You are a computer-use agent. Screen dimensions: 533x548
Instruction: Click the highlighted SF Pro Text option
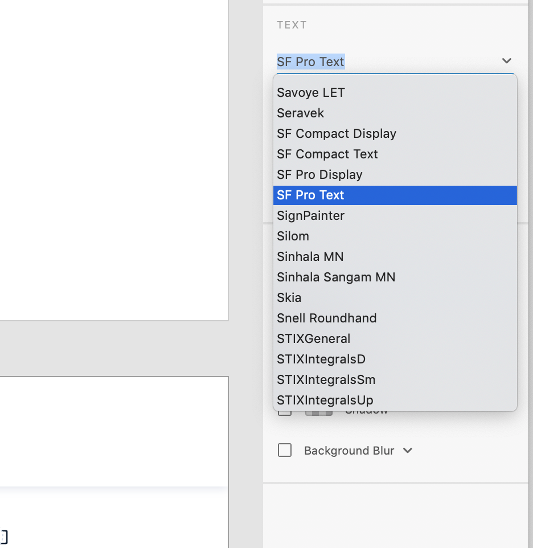[311, 195]
